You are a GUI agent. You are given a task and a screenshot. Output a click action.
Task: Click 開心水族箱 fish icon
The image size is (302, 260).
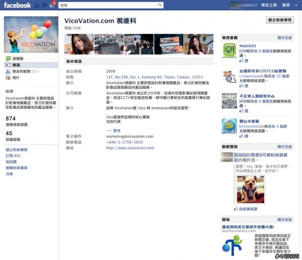(229, 126)
